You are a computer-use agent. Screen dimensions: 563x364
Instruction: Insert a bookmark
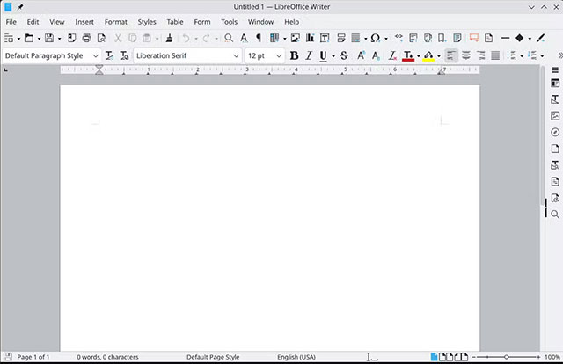[442, 38]
